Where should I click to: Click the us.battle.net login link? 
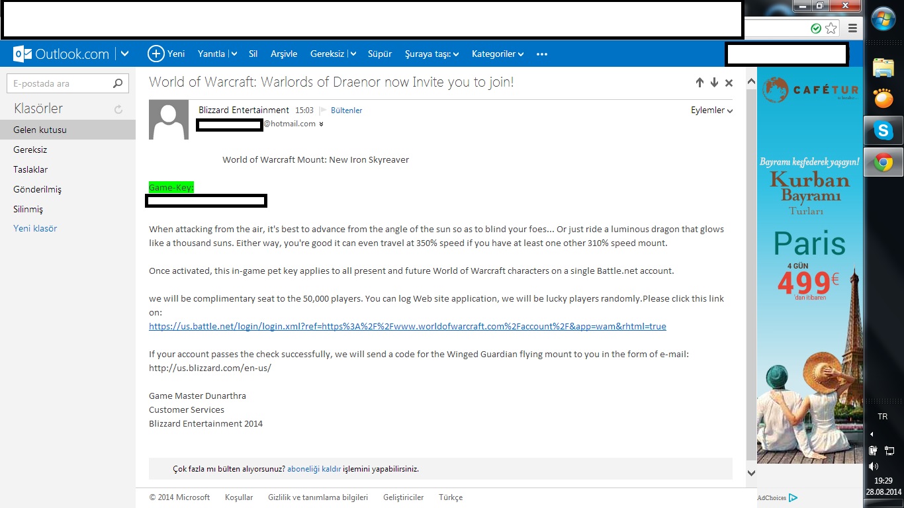pos(407,326)
